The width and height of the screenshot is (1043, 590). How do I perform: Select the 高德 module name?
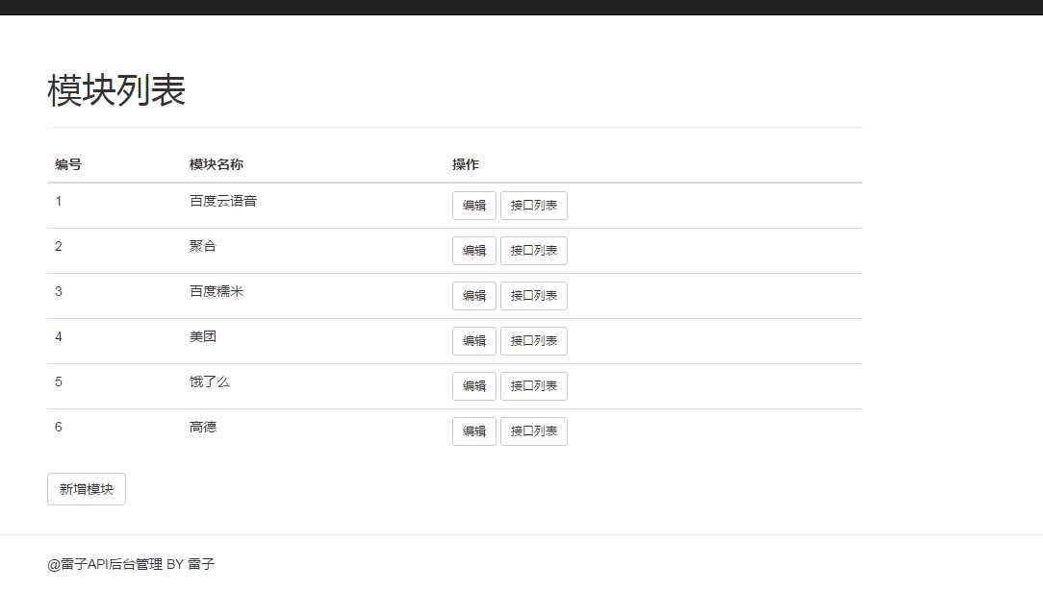click(x=202, y=427)
